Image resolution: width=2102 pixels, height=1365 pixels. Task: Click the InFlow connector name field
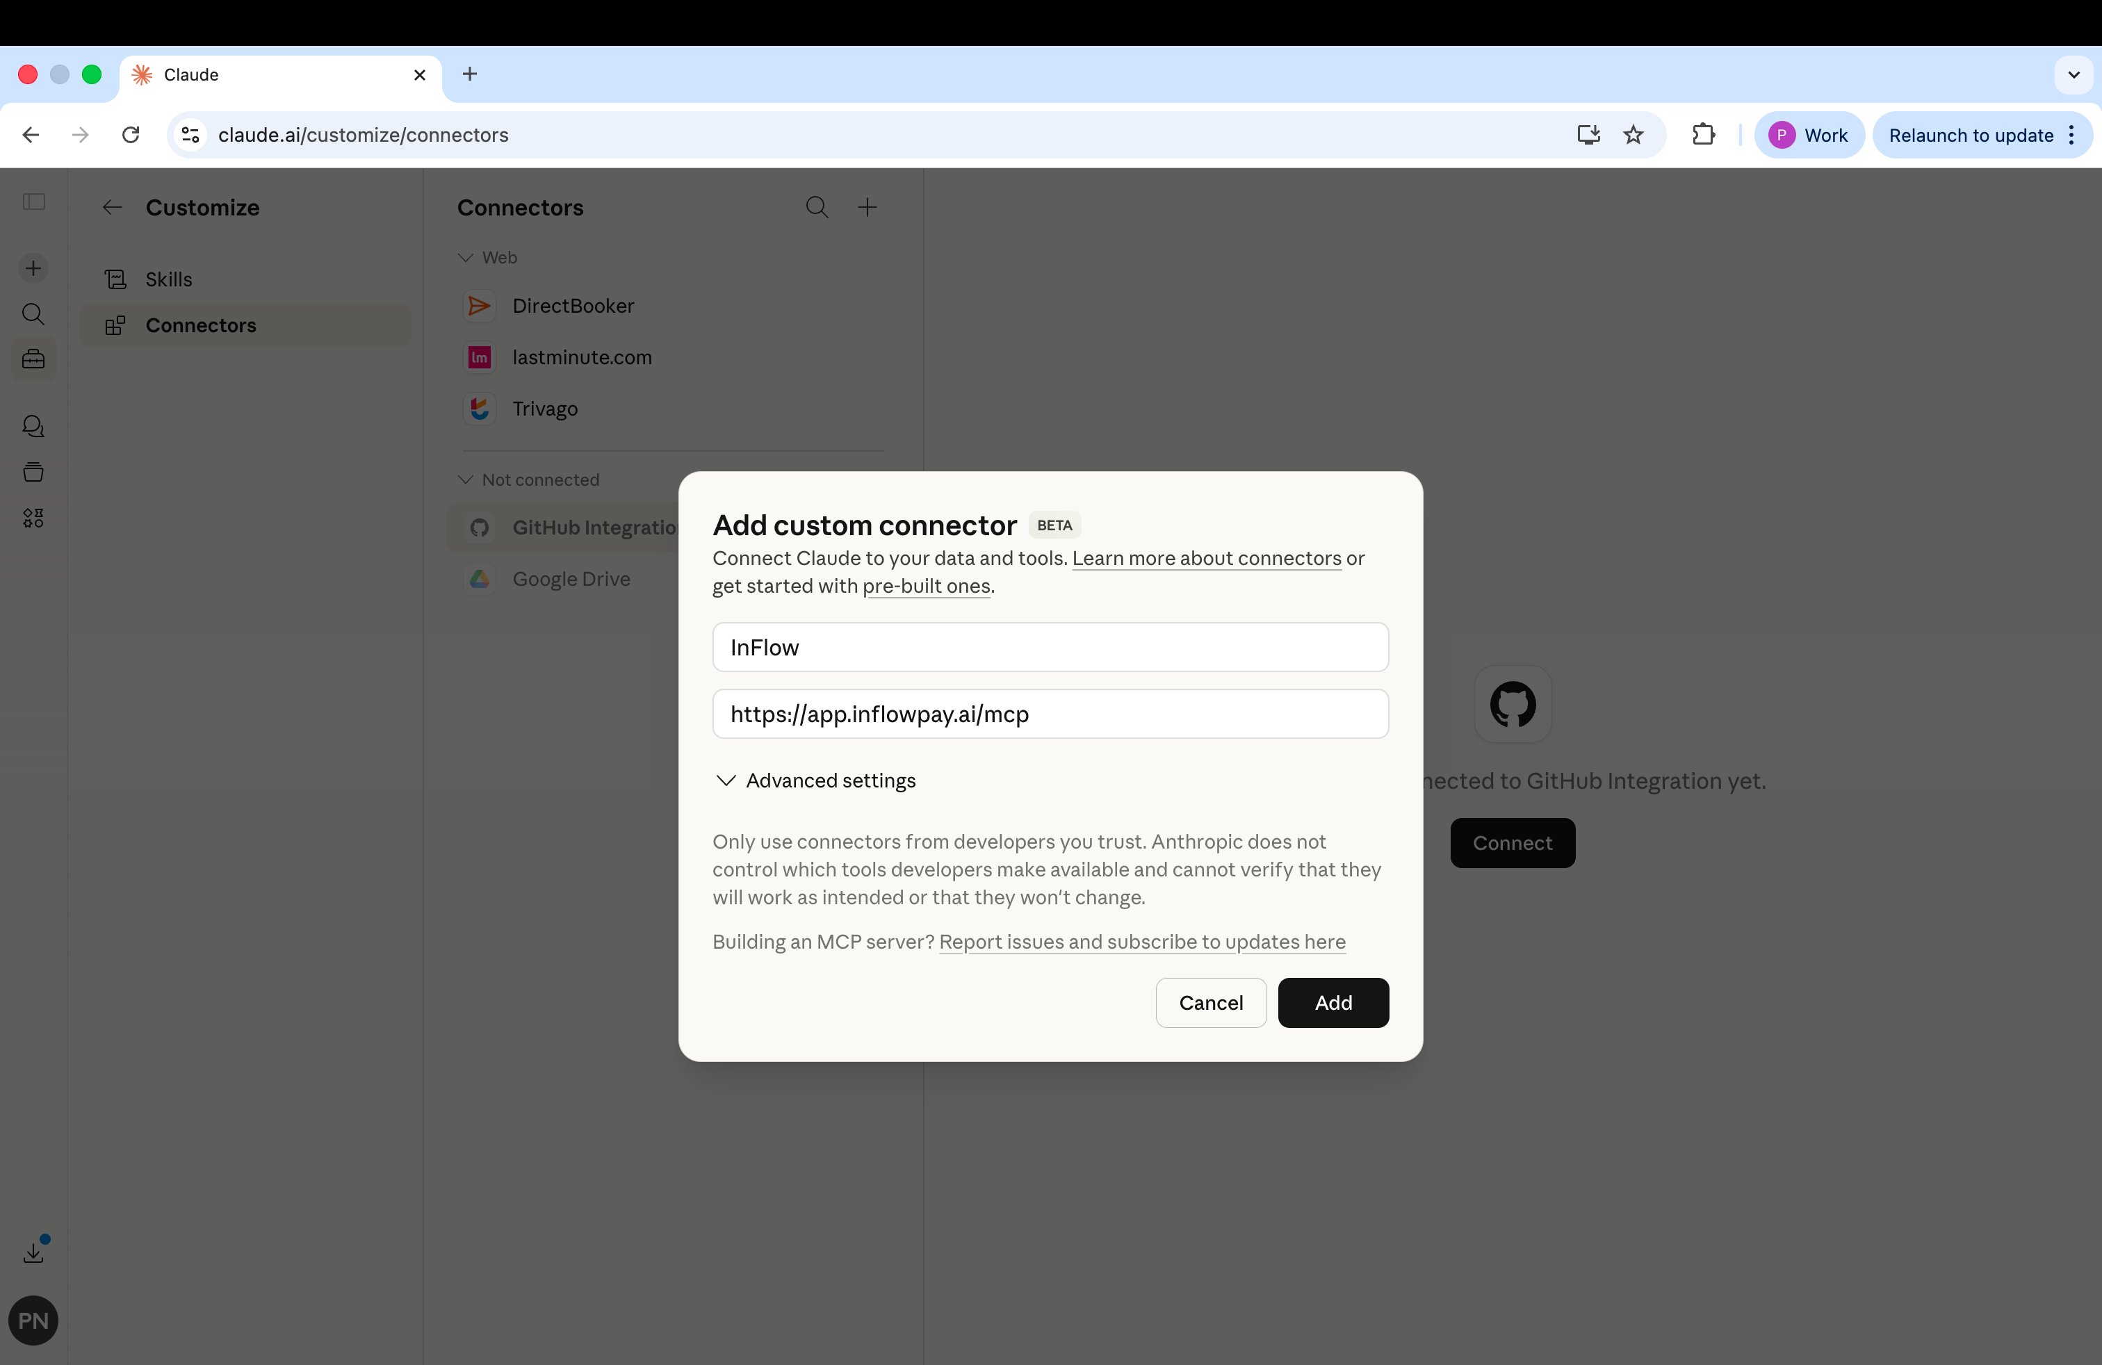point(1049,647)
